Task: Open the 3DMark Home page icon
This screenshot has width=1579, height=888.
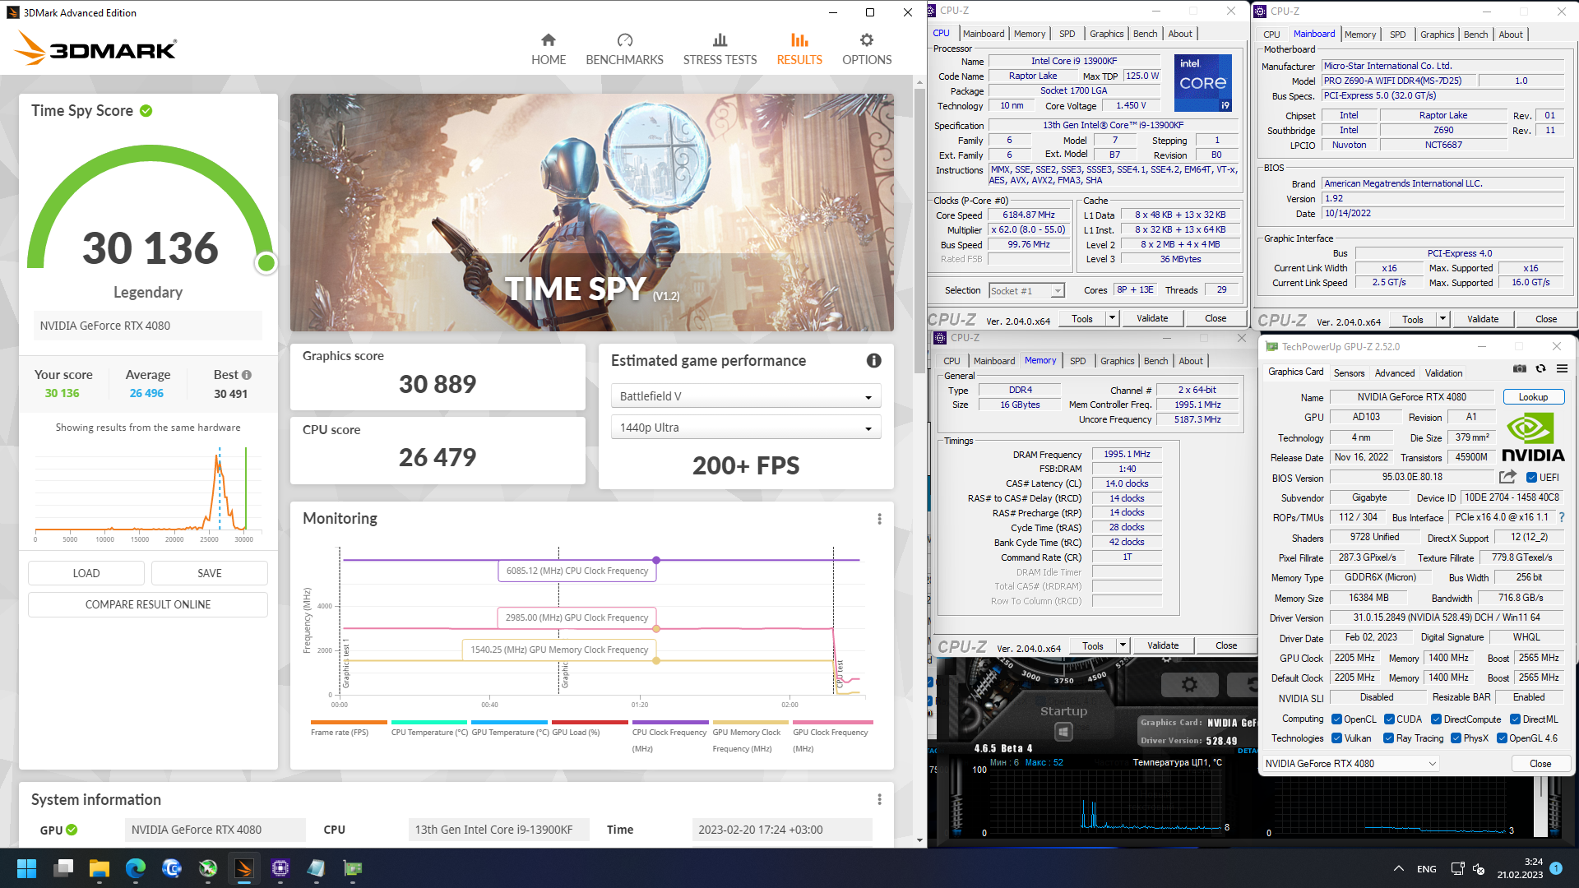Action: (x=548, y=39)
